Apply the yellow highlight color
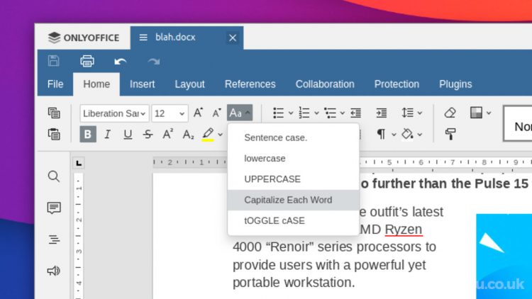This screenshot has height=299, width=532. point(208,135)
